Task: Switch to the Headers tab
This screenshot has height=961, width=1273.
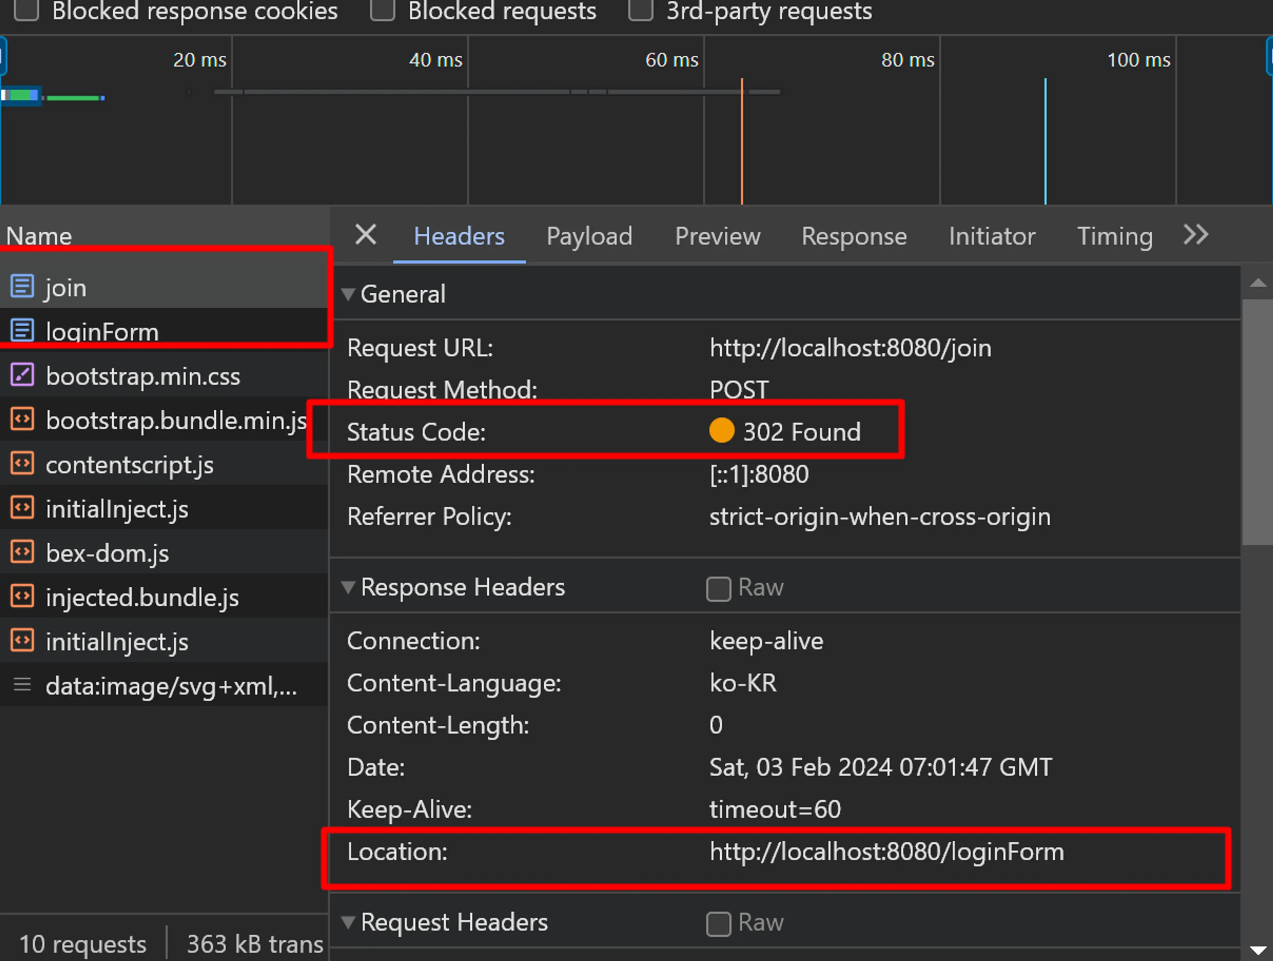Action: pos(459,236)
